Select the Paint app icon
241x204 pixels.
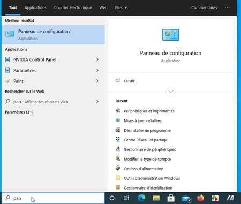pos(7,81)
